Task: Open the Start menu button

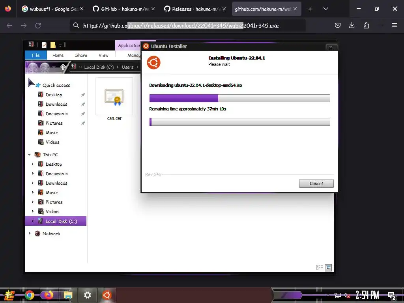Action: (9, 295)
